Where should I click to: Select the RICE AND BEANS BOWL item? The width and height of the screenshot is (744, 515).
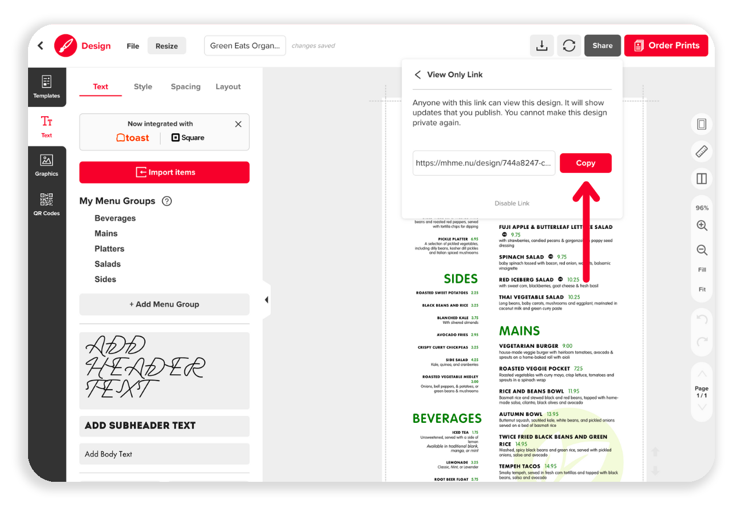coord(532,391)
